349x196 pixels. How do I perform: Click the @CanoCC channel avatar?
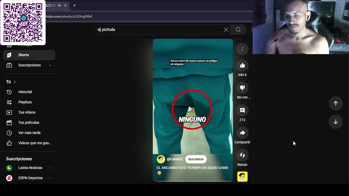pos(161,159)
